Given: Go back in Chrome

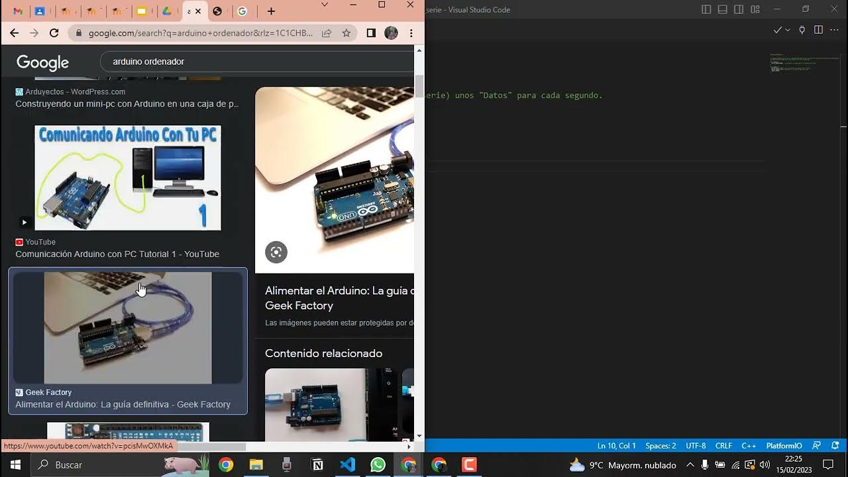Looking at the screenshot, I should 15,33.
